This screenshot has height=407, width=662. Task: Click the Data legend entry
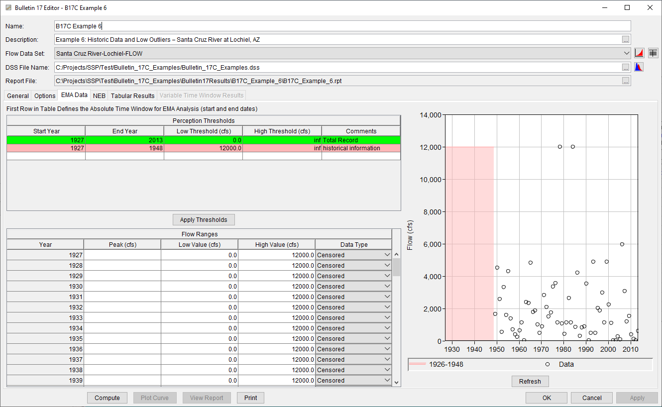tap(559, 364)
